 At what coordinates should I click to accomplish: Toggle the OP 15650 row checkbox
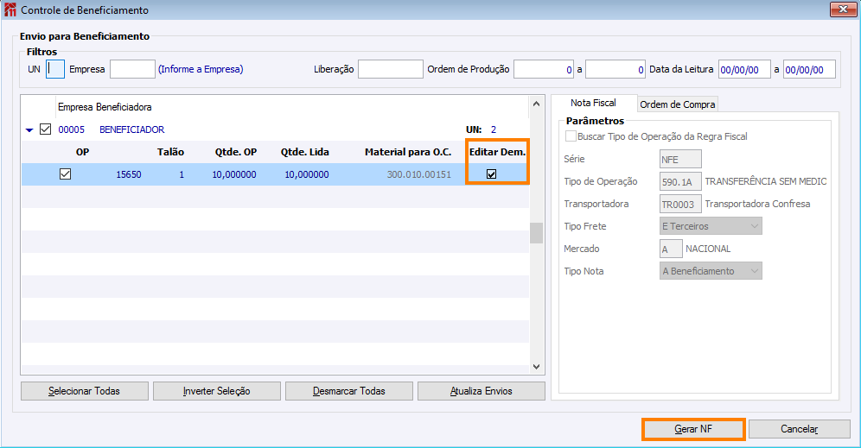click(66, 174)
